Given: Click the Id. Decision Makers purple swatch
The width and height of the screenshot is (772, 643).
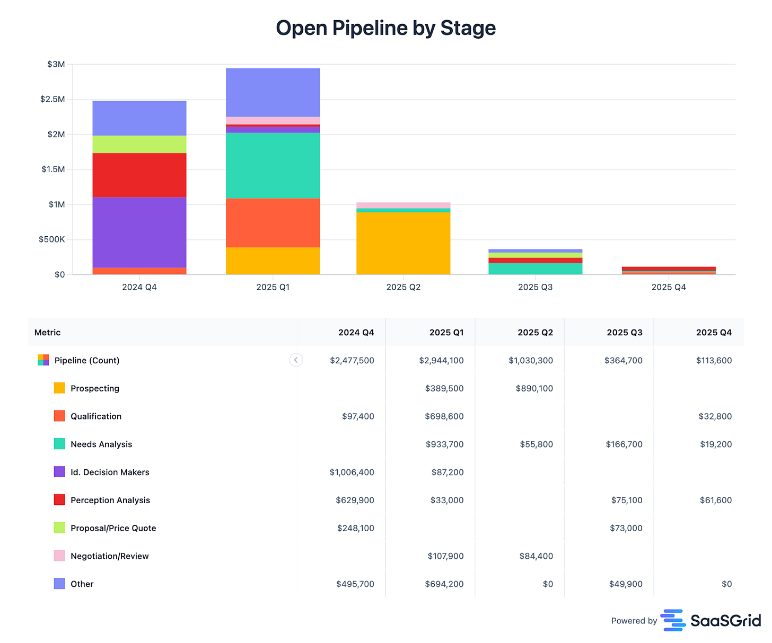Looking at the screenshot, I should tap(59, 472).
